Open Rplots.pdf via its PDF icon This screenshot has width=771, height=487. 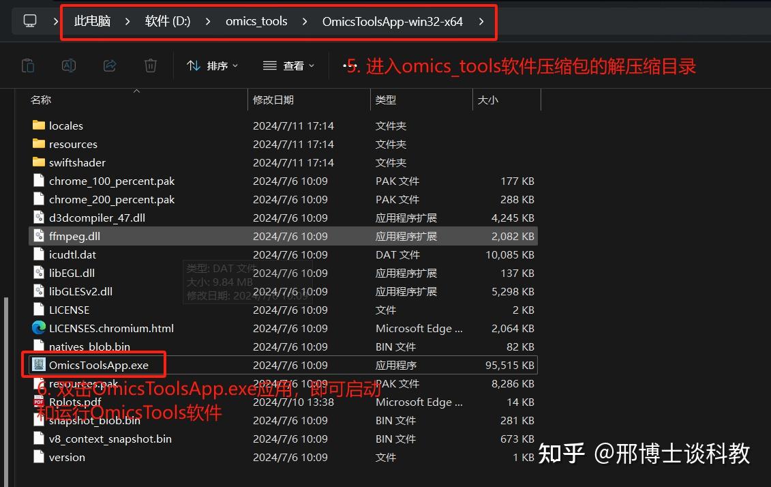(x=37, y=402)
